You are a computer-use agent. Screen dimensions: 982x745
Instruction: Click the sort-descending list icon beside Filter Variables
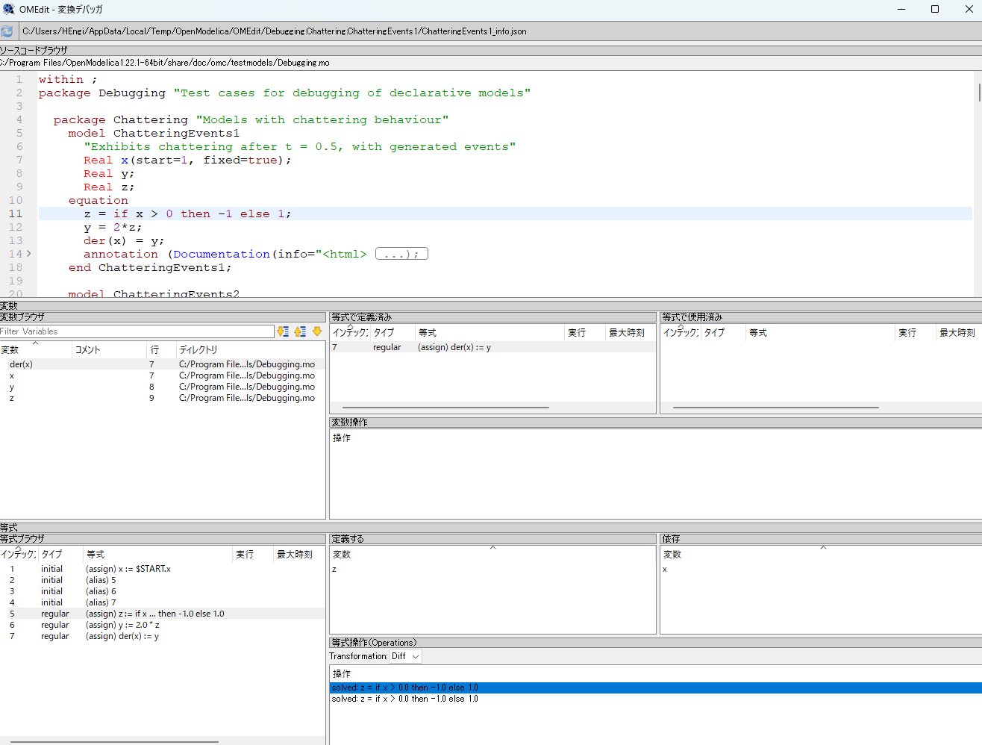click(x=284, y=331)
